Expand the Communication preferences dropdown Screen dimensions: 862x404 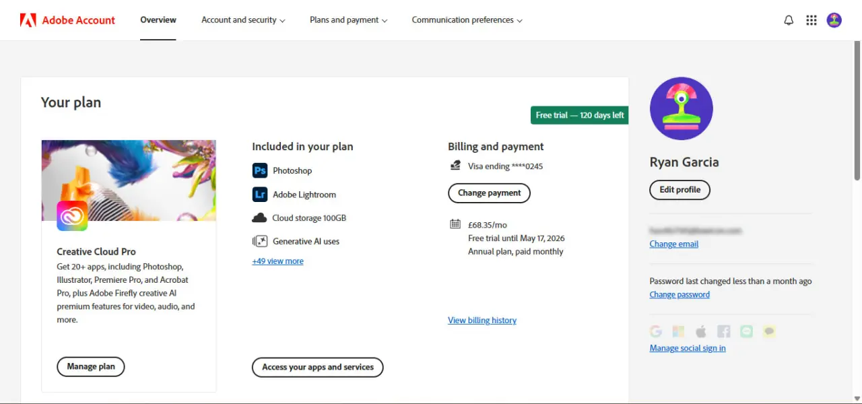pos(467,20)
